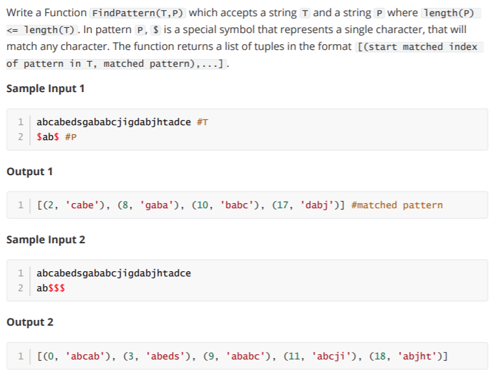Click the string line with #T comment
501x375 pixels.
[122, 122]
